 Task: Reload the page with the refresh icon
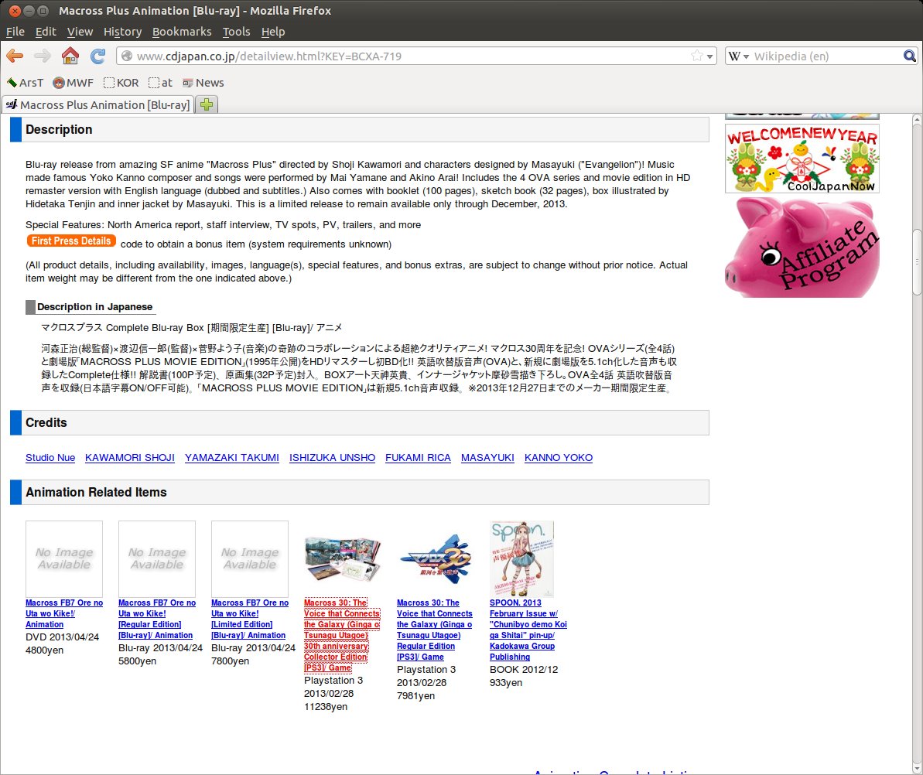[97, 56]
